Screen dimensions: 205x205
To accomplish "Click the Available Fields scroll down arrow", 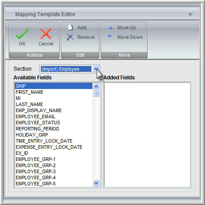I will [96, 183].
